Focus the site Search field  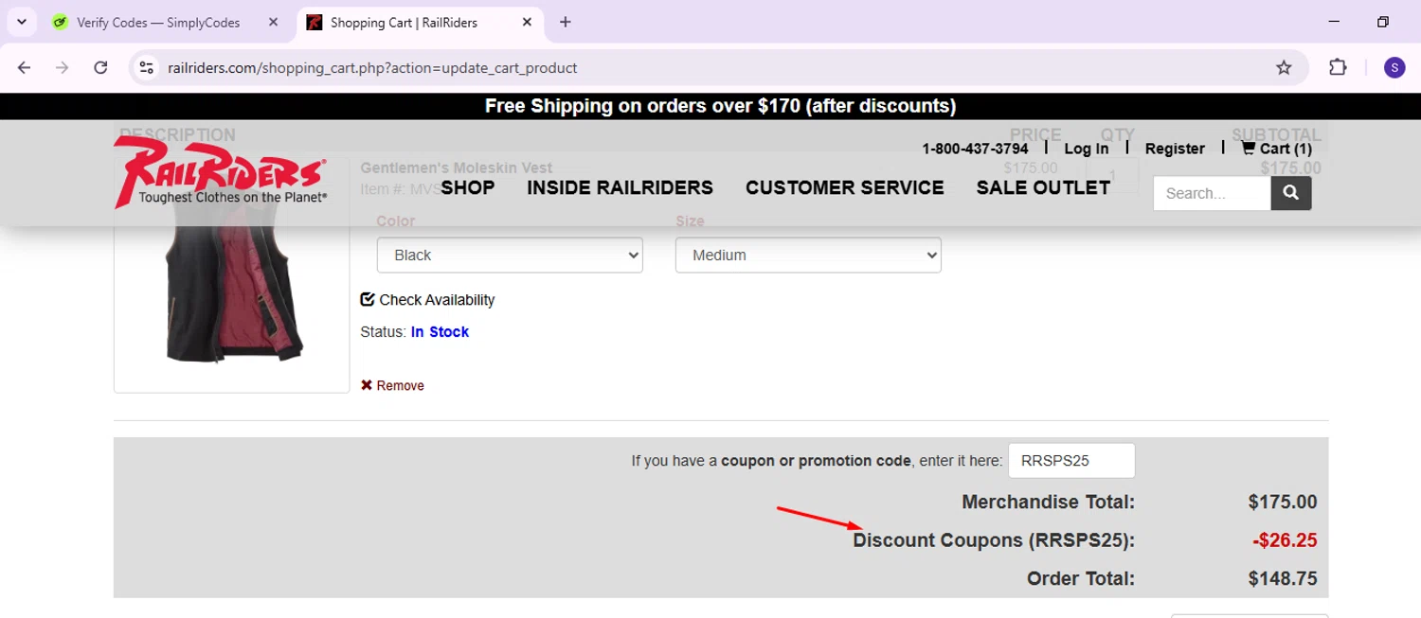pyautogui.click(x=1212, y=193)
